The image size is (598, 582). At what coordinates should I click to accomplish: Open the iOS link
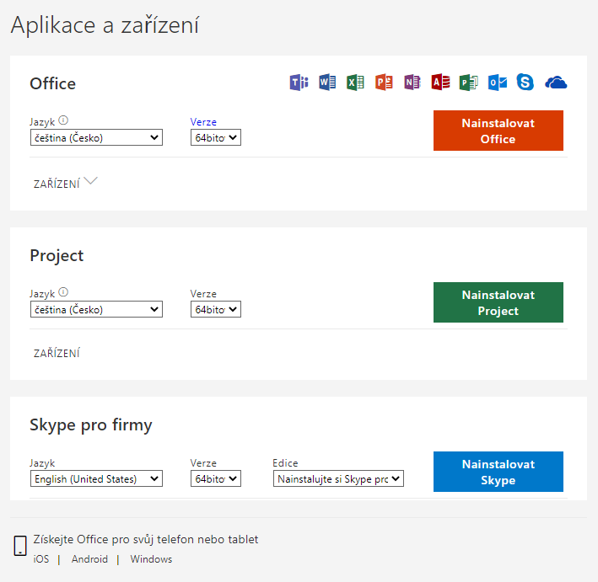[41, 559]
